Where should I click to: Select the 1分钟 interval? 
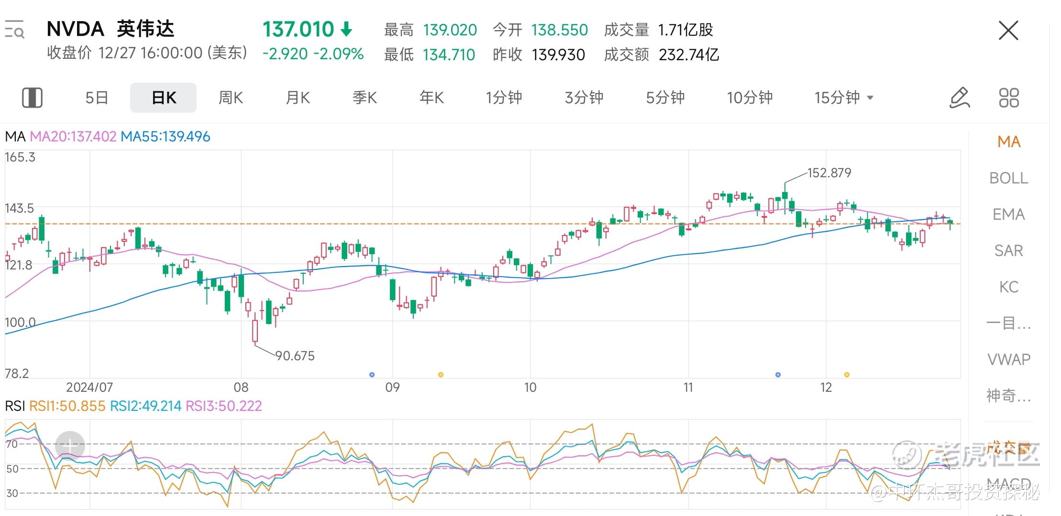tap(504, 98)
